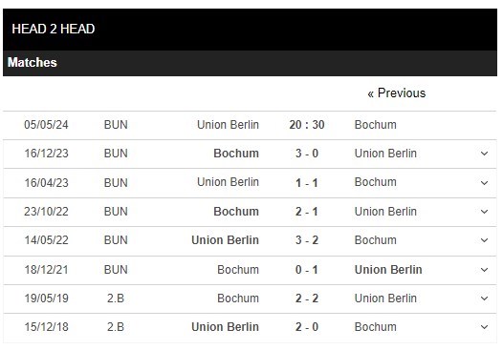Open Union Berlin team in 05/05/24 row

click(228, 124)
